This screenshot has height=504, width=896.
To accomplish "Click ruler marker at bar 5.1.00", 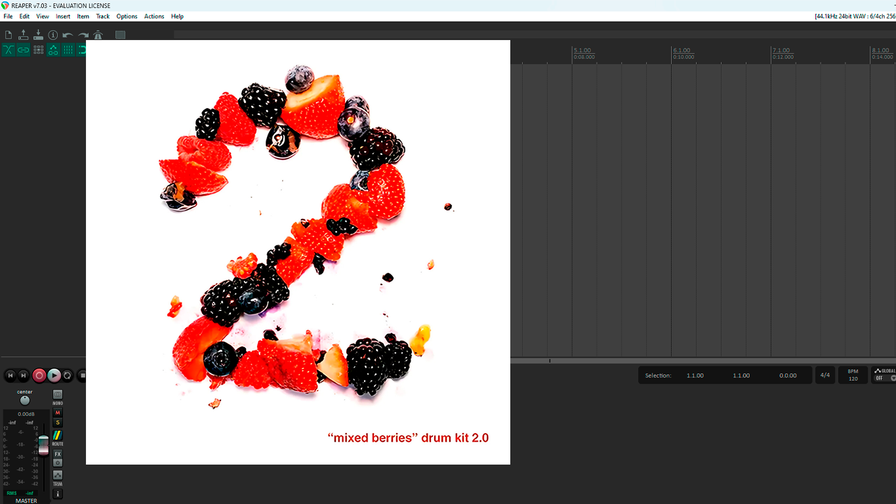I will pyautogui.click(x=582, y=51).
